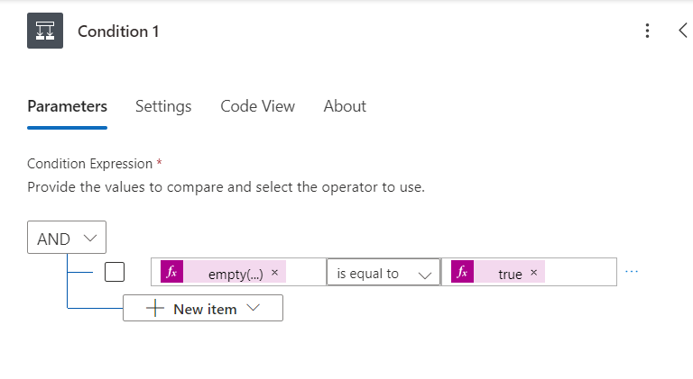Screen dimensions: 693x379
Task: Open the Code View tab
Action: pos(257,106)
